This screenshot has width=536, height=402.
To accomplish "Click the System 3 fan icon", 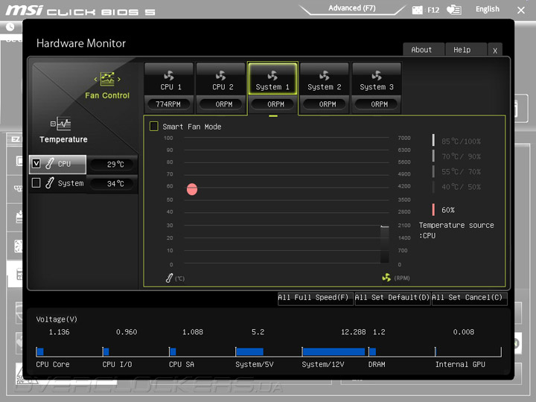I will point(377,75).
